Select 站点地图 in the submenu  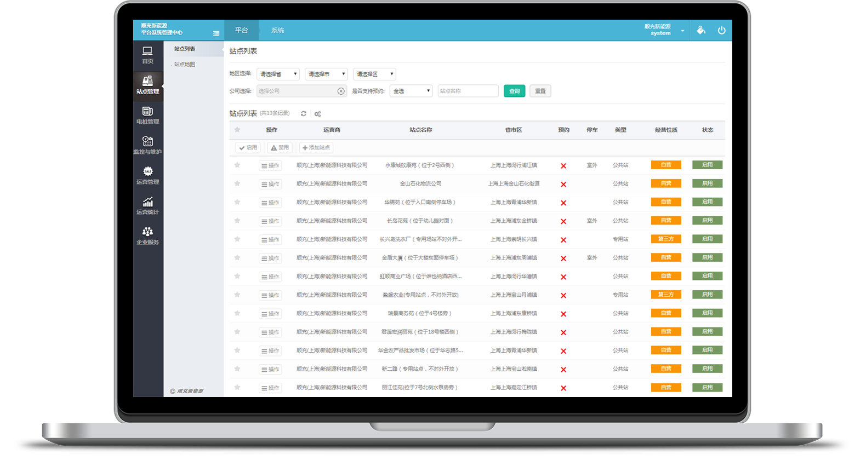coord(185,65)
